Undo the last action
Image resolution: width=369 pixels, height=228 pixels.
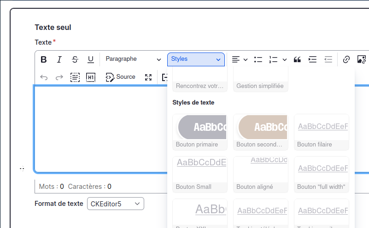[x=44, y=77]
